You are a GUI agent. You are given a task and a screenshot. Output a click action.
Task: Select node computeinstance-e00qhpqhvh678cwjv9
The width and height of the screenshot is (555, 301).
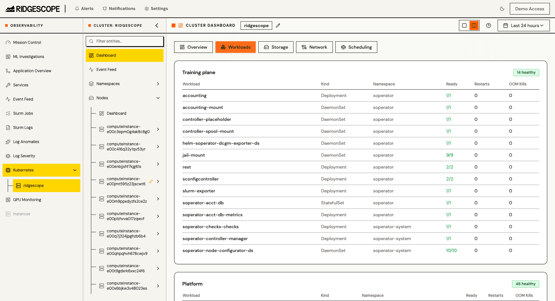[127, 251]
